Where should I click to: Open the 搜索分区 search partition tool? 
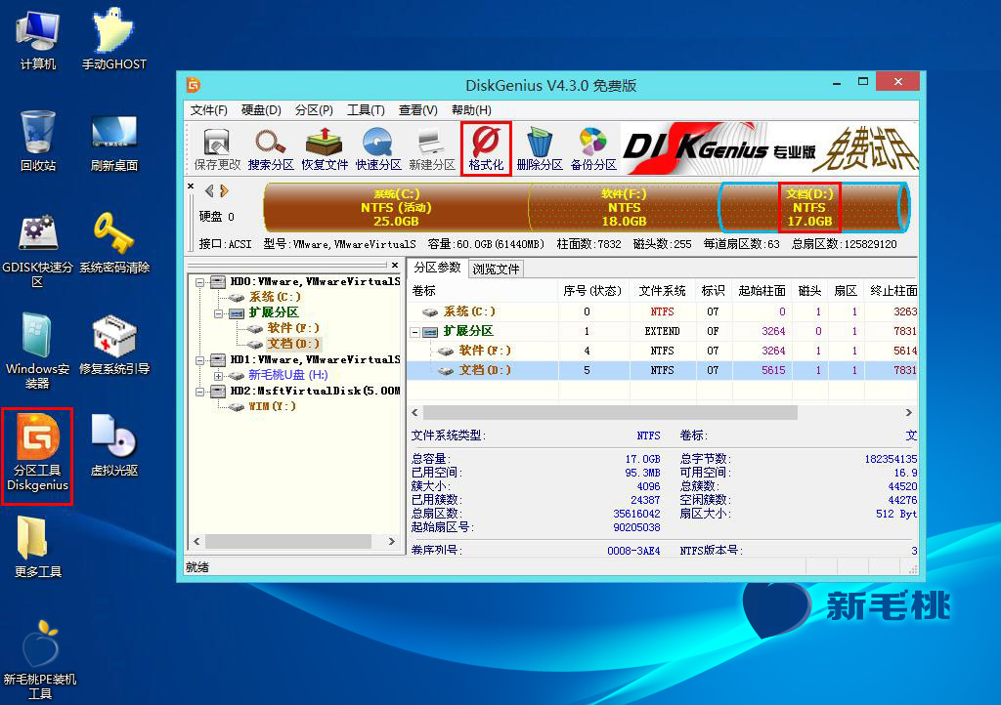click(x=271, y=149)
